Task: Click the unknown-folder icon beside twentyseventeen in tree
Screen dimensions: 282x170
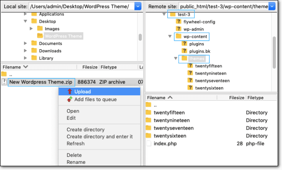Action: point(190,80)
